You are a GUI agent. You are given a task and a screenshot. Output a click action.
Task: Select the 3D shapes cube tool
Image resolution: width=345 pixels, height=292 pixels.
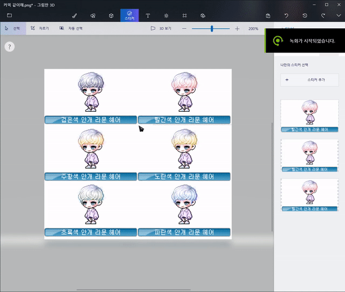111,15
